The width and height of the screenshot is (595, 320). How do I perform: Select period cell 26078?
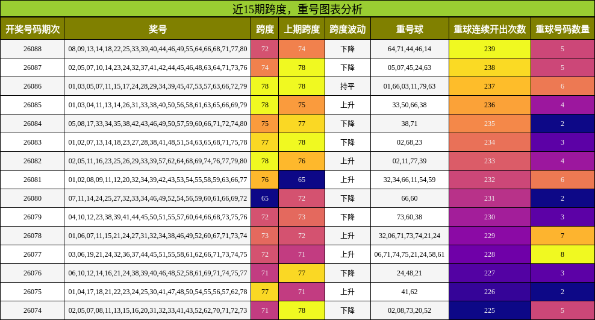(x=33, y=236)
